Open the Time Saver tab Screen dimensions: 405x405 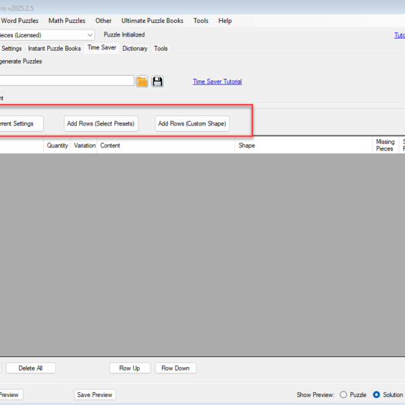click(x=101, y=49)
